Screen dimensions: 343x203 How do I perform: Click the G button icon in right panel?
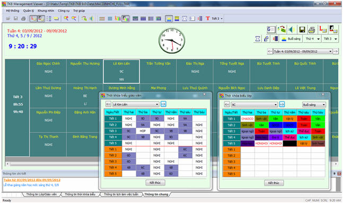pyautogui.click(x=271, y=30)
